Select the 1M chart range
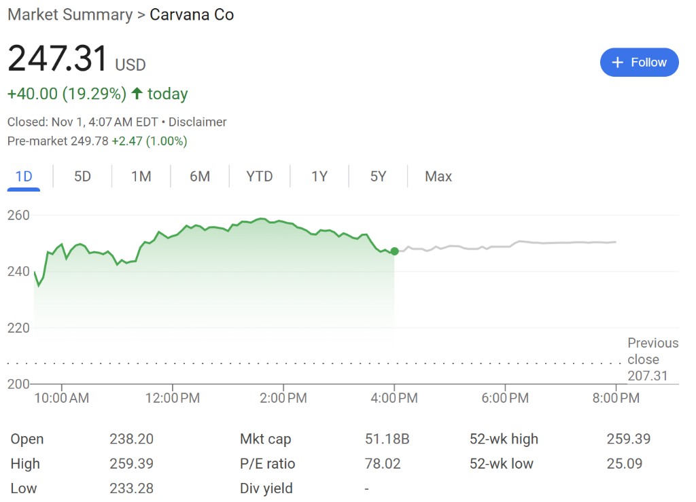Image resolution: width=696 pixels, height=502 pixels. point(141,177)
